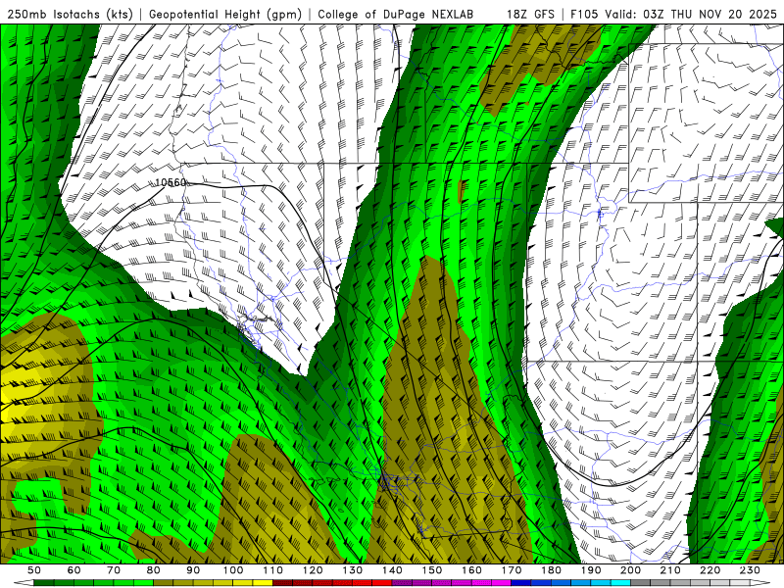
Task: Click the '100' color scale label
Action: 233,570
